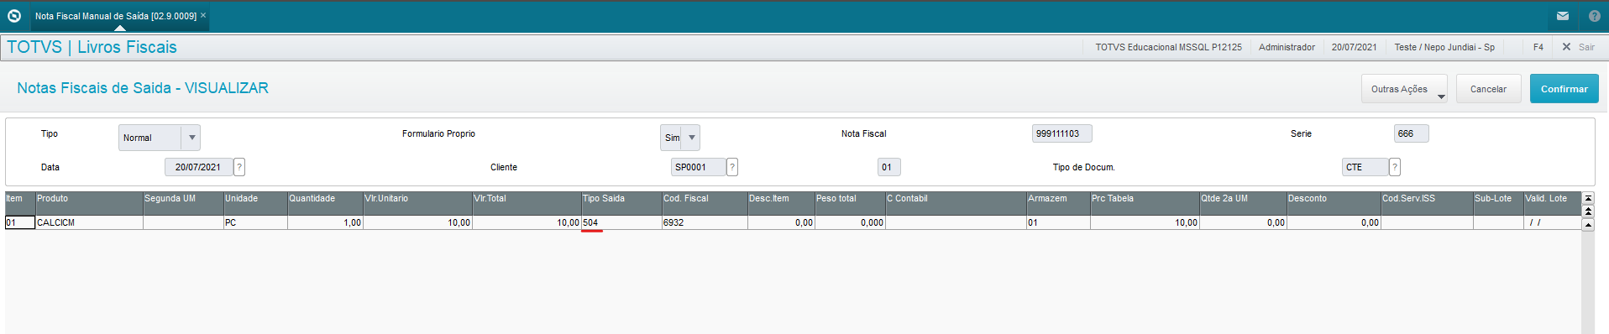Viewport: 1609px width, 334px height.
Task: Close the Nota Fiscal Manual de Saída tab
Action: click(203, 15)
